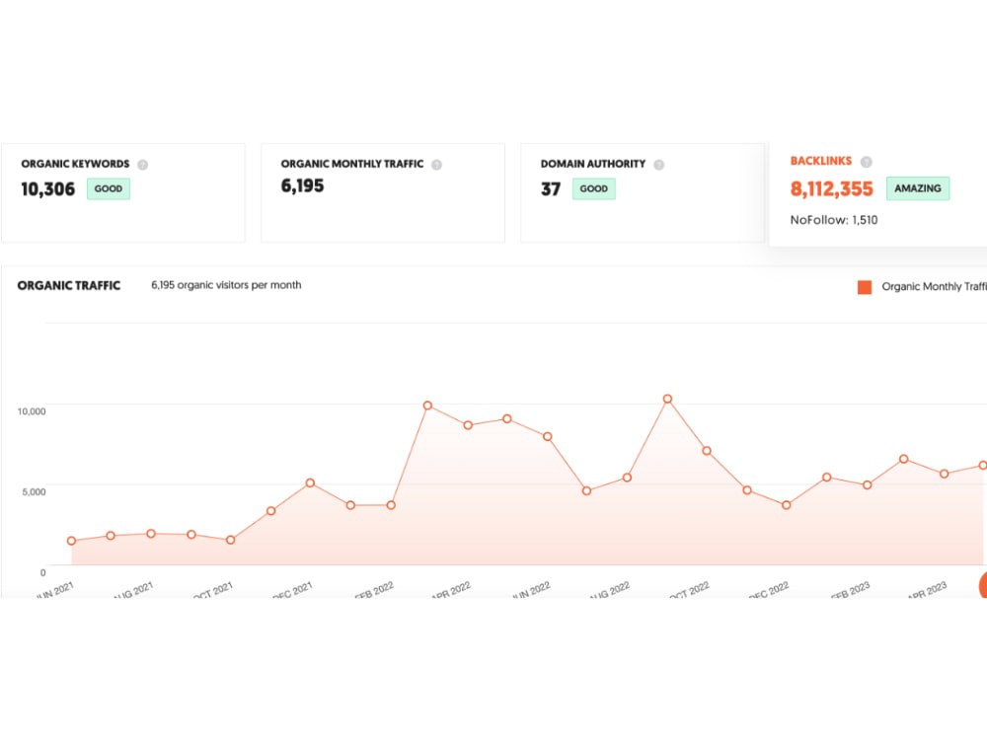Click the Backlinks help icon
This screenshot has height=740, width=987.
[867, 162]
